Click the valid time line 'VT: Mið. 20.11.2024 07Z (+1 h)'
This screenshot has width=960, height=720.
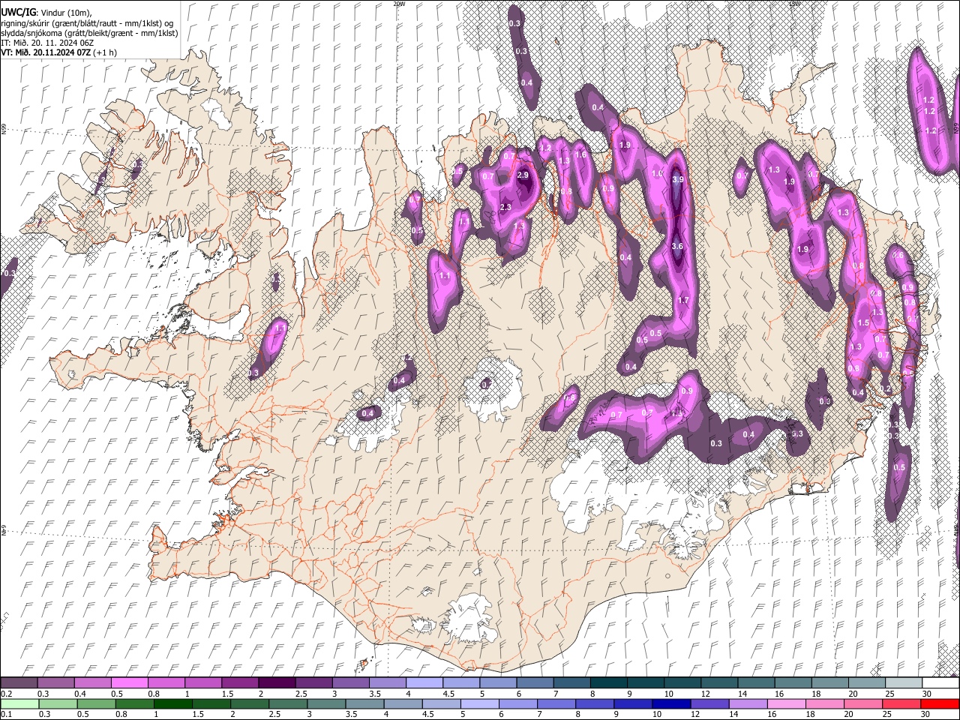tap(58, 52)
